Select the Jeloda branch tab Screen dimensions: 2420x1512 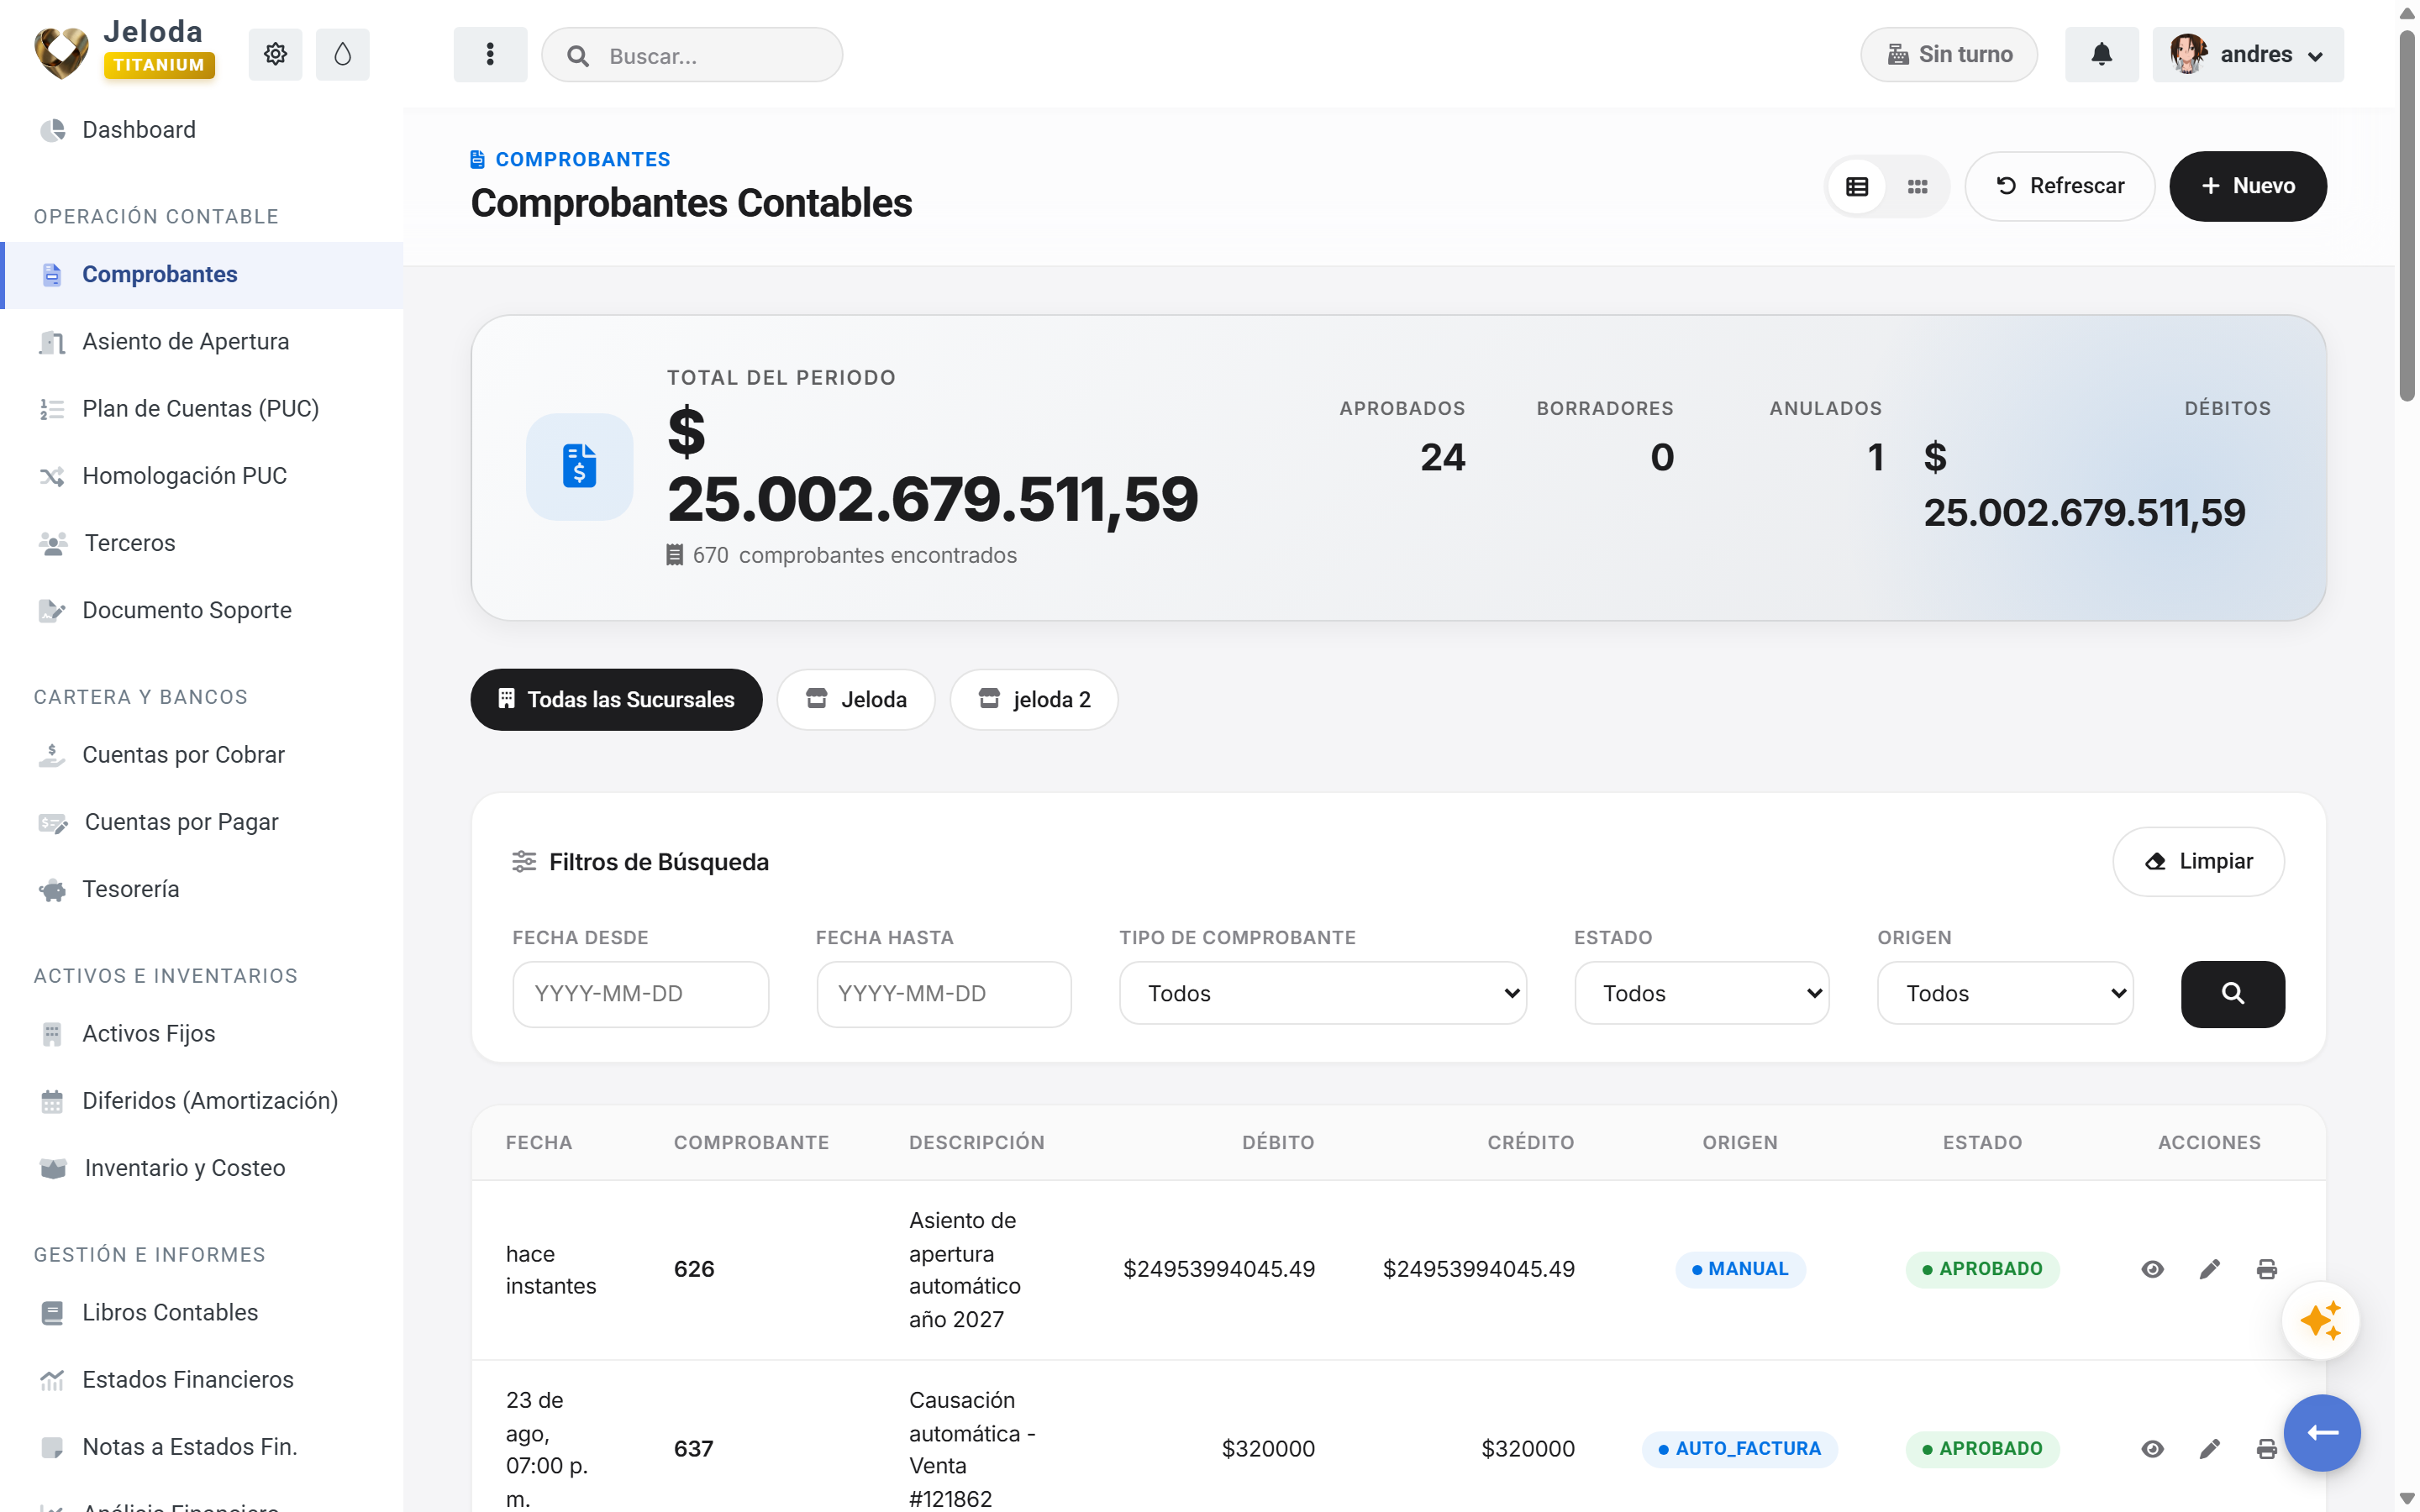[856, 699]
